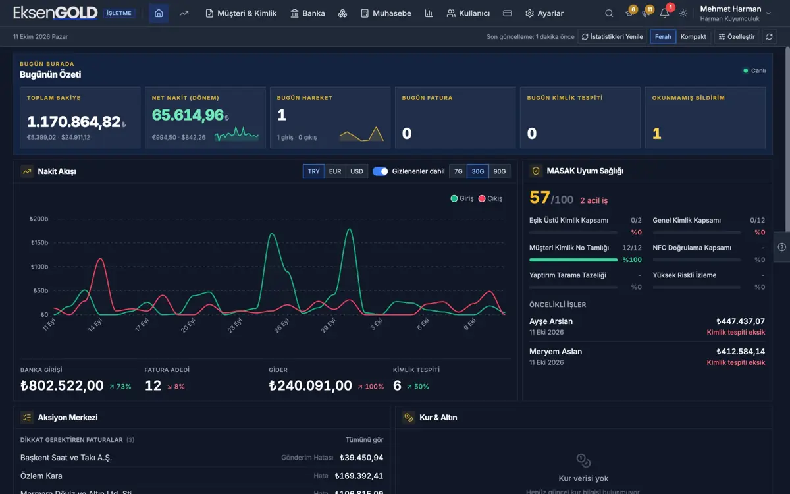This screenshot has height=494, width=790.
Task: Select the 30G range tab
Action: point(478,171)
